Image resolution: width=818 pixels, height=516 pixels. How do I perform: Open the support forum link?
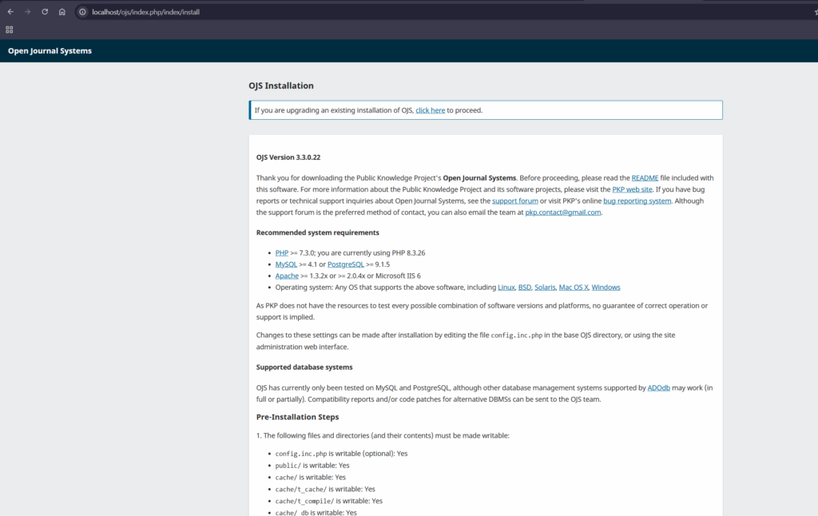coord(514,200)
